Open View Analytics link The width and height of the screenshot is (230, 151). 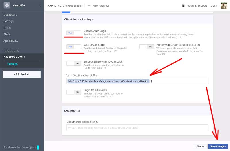click(101, 5)
